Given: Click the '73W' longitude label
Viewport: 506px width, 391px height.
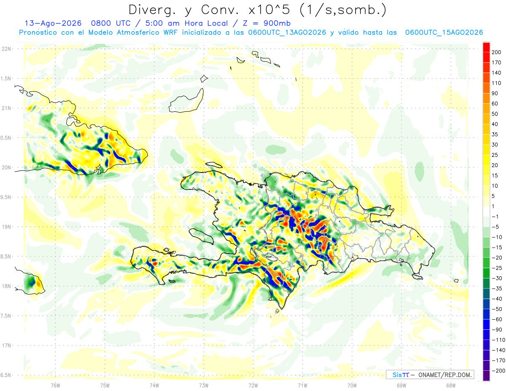Looking at the screenshot, I should click(204, 385).
